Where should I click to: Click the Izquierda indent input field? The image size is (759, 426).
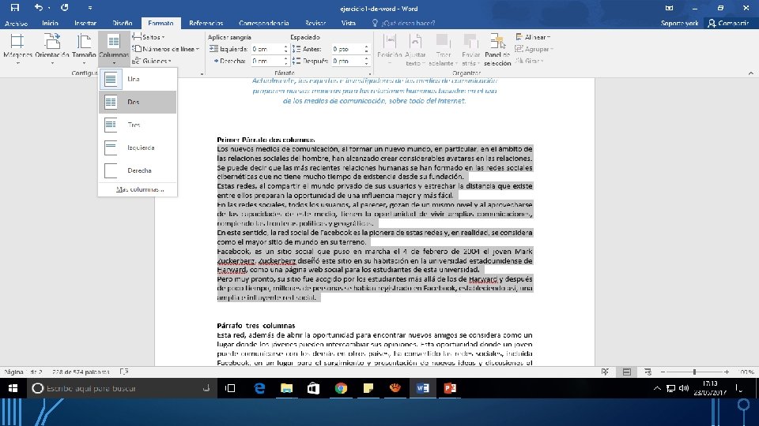(x=266, y=49)
